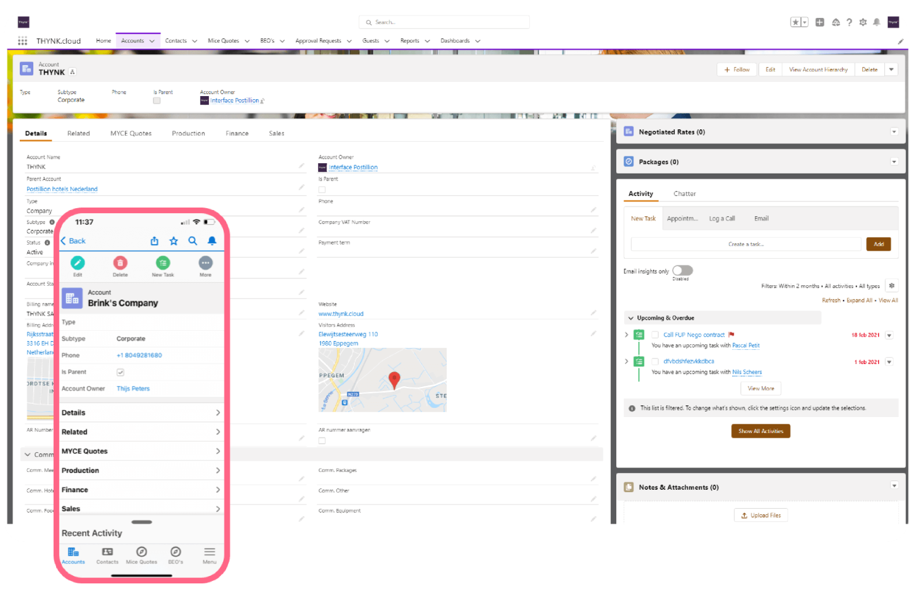912x608 pixels.
Task: Switch to the Chatter tab
Action: (x=685, y=193)
